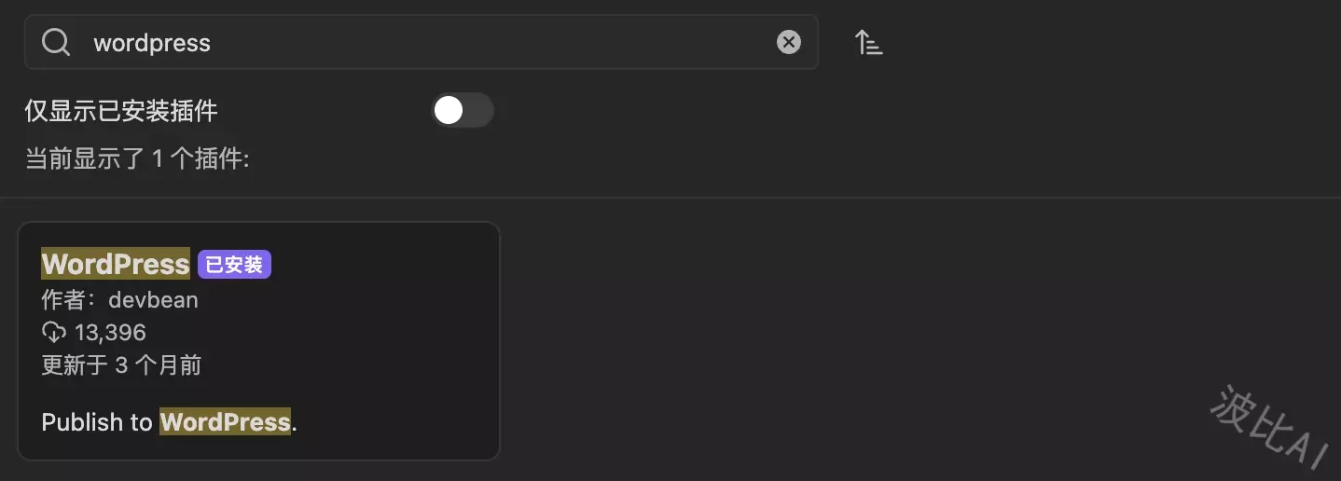Click the author line 作者：devbean
This screenshot has height=481, width=1341.
[x=120, y=300]
